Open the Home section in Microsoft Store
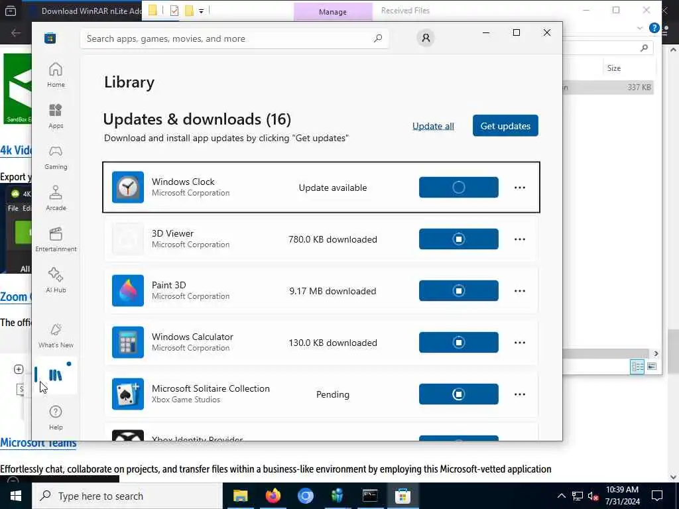 pyautogui.click(x=56, y=75)
